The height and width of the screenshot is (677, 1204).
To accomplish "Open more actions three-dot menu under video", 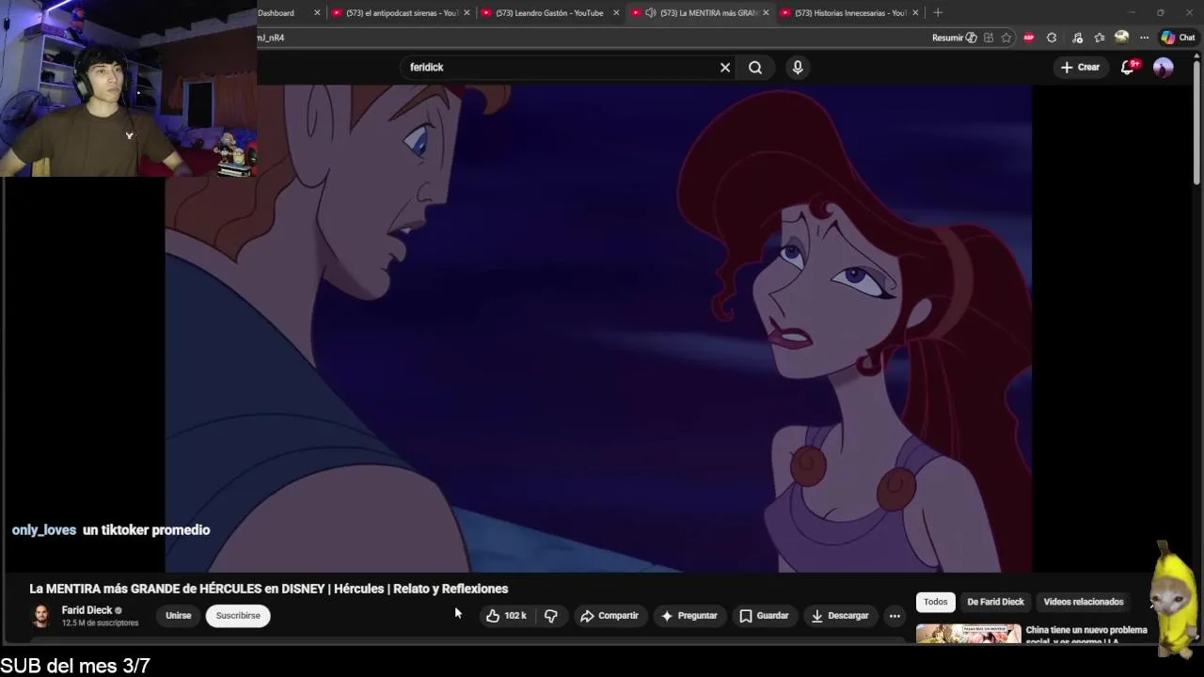I will [x=895, y=616].
